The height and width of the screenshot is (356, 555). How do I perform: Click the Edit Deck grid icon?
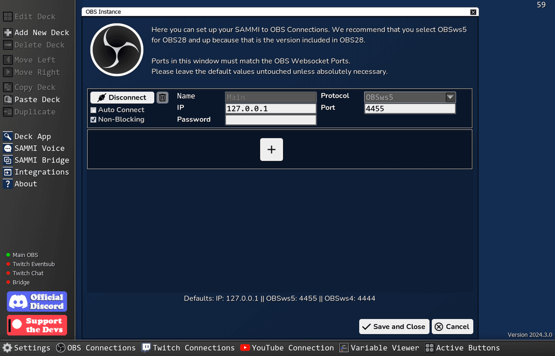[8, 16]
